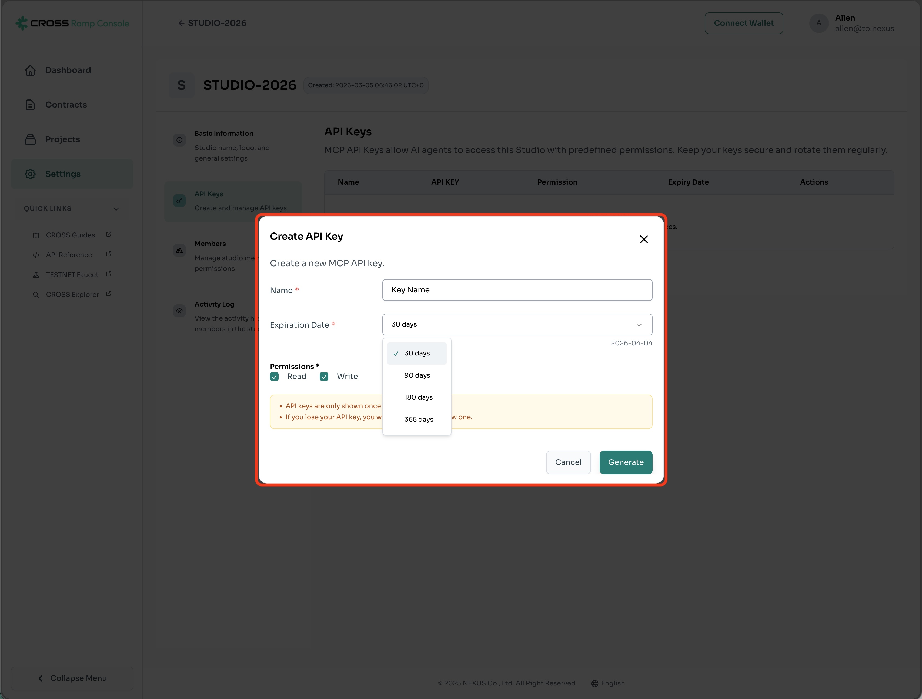The height and width of the screenshot is (699, 922).
Task: Click the API Reference code icon
Action: click(x=36, y=255)
